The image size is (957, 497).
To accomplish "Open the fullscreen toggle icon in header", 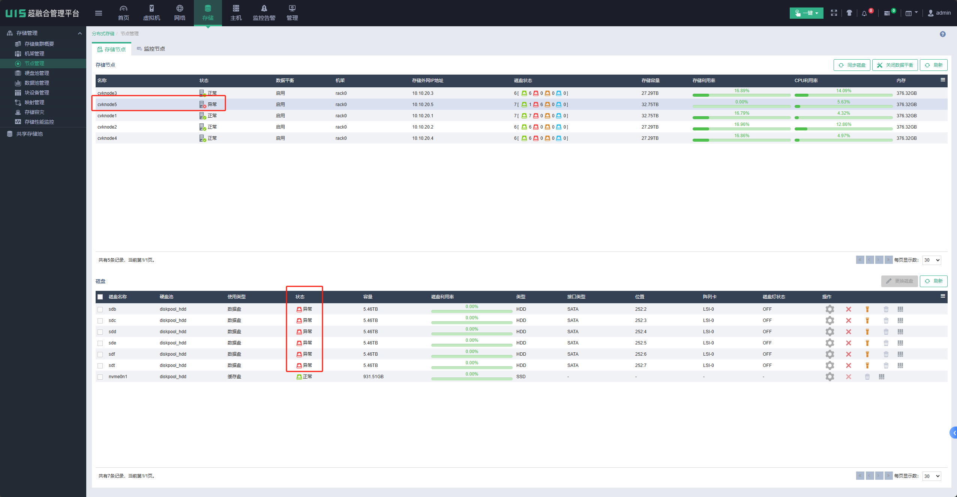I will (x=834, y=13).
